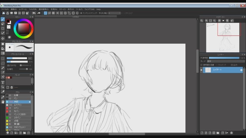
Task: Select the Hand pan tool
Action: point(3,102)
